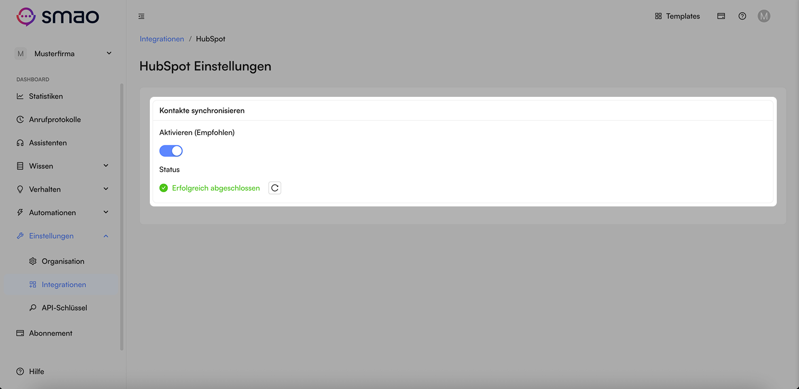This screenshot has height=389, width=799.
Task: Click the sidebar vertical scrollbar
Action: coord(122,217)
